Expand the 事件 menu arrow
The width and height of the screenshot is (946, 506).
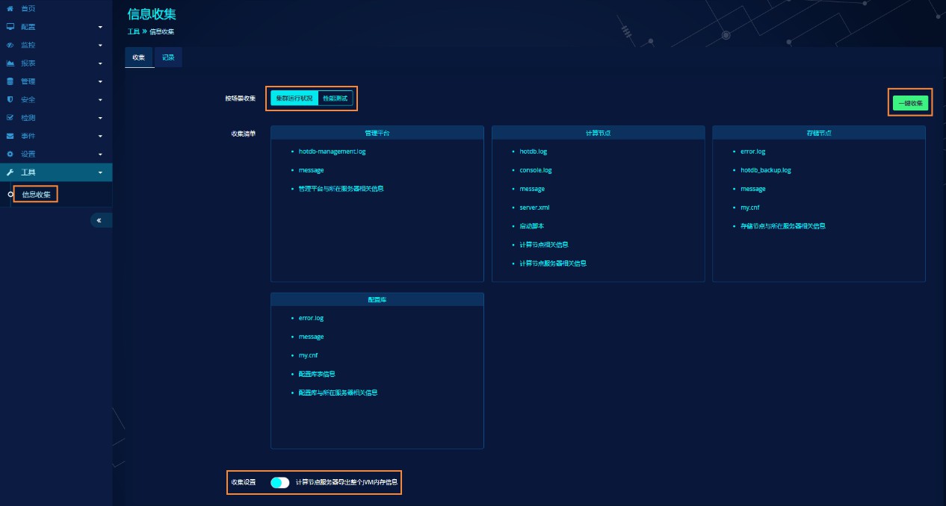click(101, 137)
